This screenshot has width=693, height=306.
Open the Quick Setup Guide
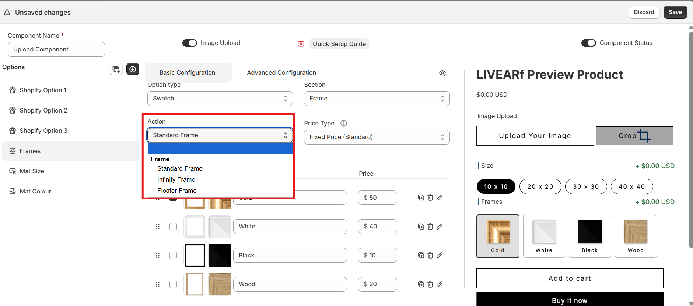point(339,44)
